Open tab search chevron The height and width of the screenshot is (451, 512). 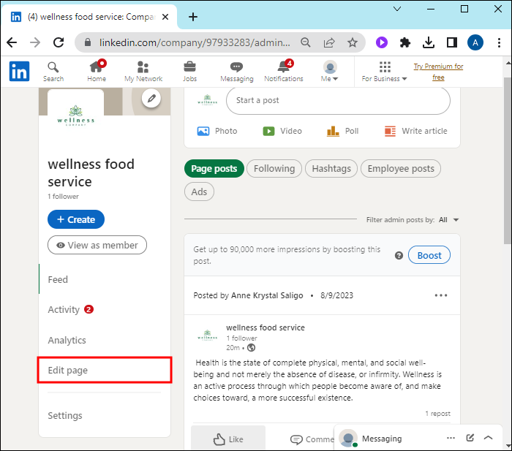[397, 9]
